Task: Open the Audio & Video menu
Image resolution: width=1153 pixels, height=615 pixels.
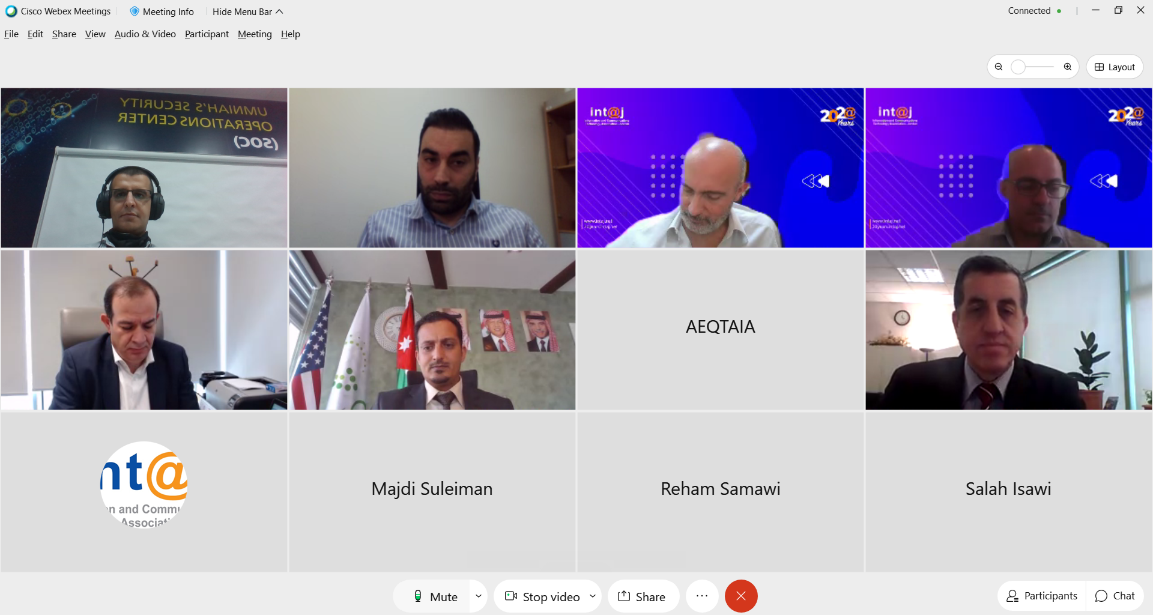Action: coord(145,34)
